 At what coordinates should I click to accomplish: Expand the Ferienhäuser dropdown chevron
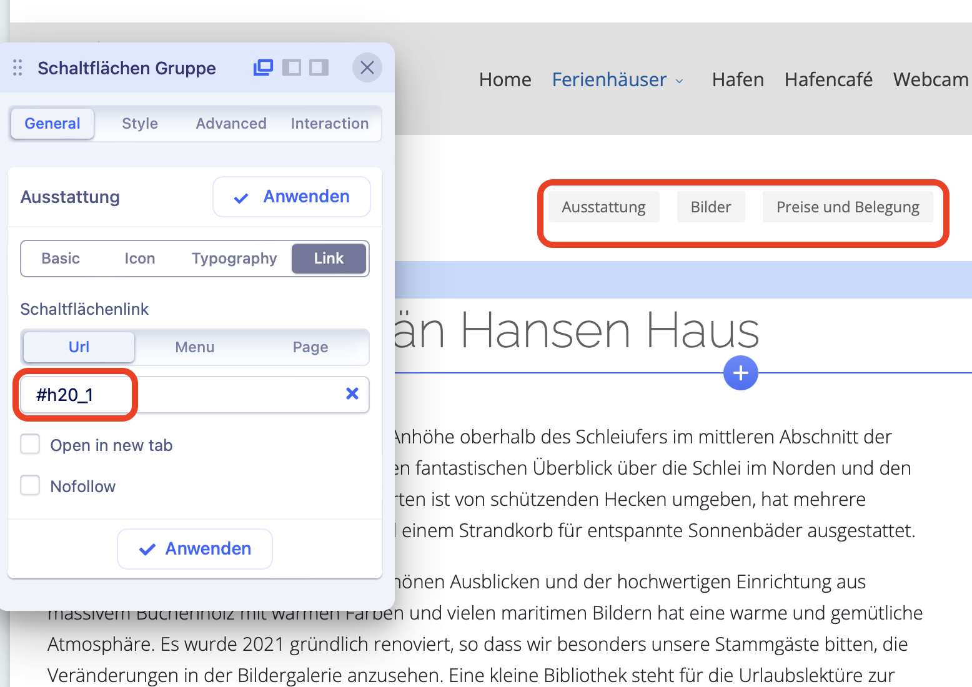pos(680,81)
